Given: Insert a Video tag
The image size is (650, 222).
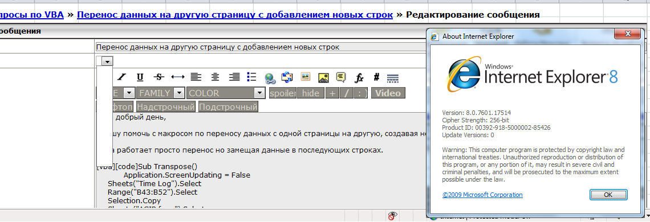Looking at the screenshot, I should [x=388, y=93].
